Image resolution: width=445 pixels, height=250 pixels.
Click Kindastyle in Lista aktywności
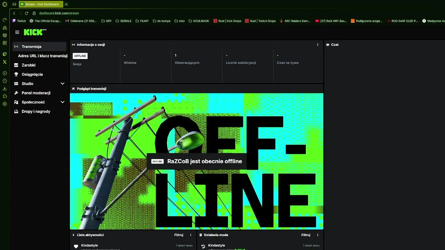click(x=89, y=245)
